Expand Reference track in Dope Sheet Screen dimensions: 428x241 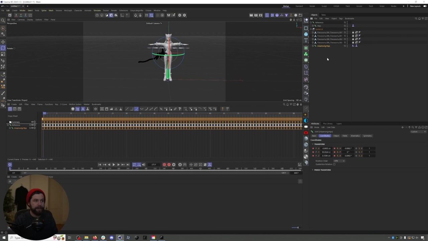(x=8, y=125)
